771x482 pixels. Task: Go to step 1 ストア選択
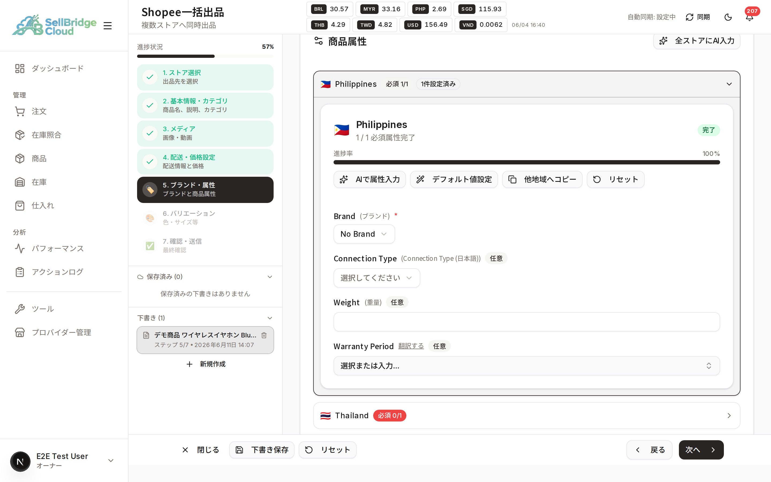[205, 77]
